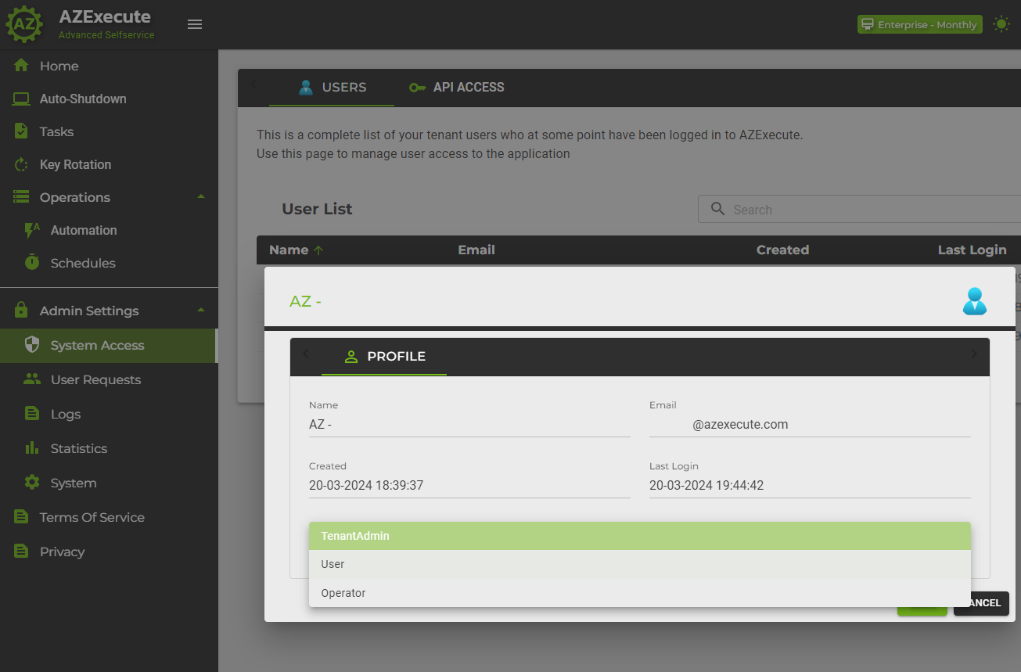Toggle the hamburger menu icon
This screenshot has height=672, width=1021.
(x=195, y=24)
